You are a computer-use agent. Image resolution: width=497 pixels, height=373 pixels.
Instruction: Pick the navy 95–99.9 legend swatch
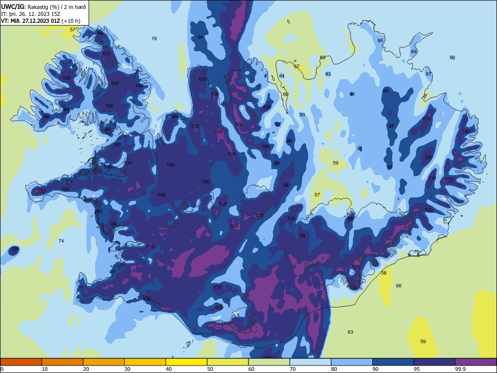tap(434, 362)
